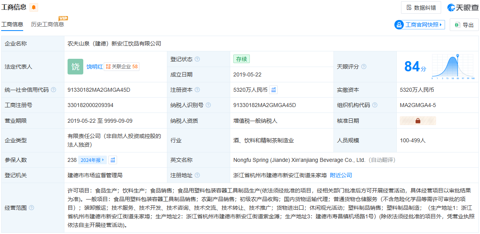Click help icon next to 登记状态
This screenshot has width=480, height=234.
coord(197,59)
